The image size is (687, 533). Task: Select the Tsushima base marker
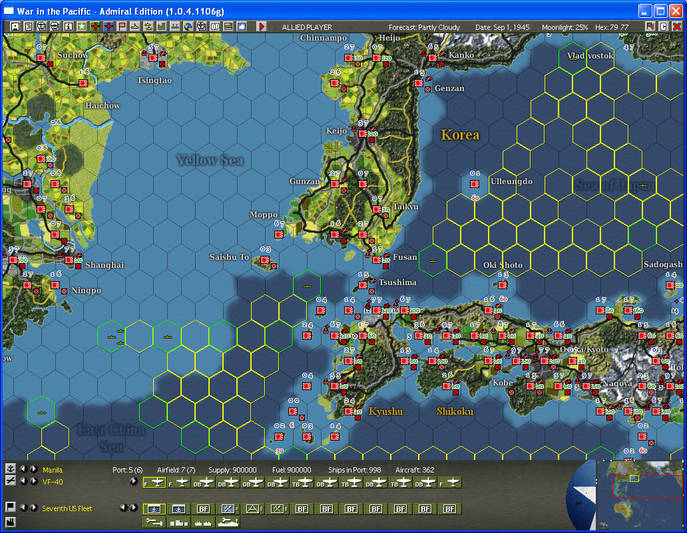coord(363,285)
